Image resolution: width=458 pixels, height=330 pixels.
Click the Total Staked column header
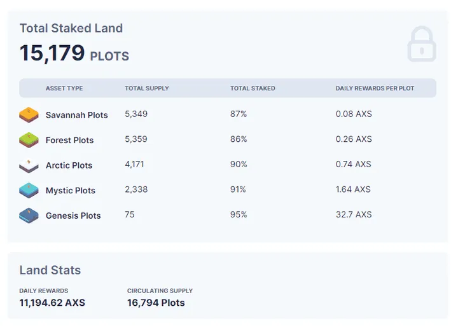click(x=253, y=88)
